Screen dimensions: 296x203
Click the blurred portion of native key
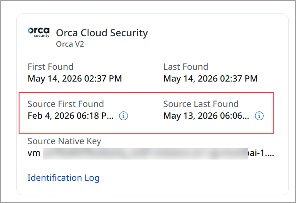click(145, 154)
